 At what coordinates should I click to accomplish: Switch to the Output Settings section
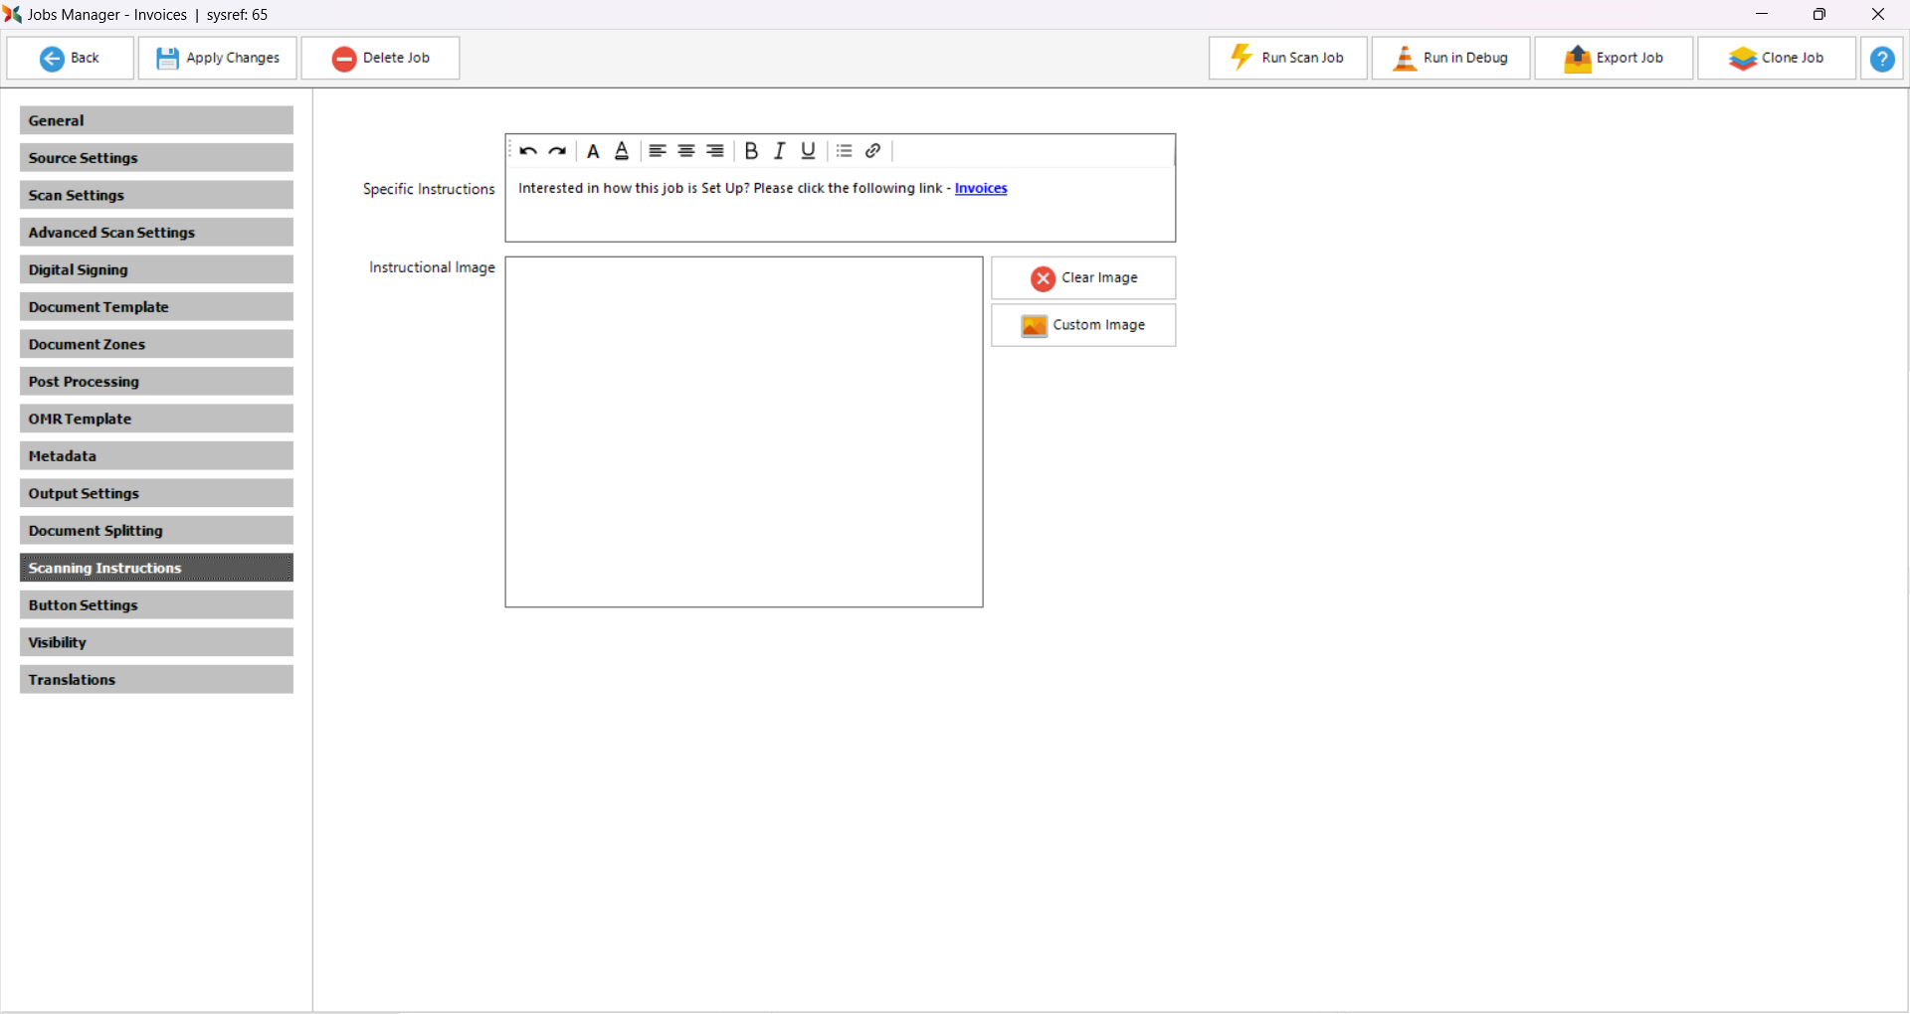click(156, 493)
